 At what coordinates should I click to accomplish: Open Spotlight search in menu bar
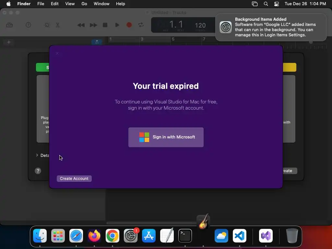tap(266, 4)
